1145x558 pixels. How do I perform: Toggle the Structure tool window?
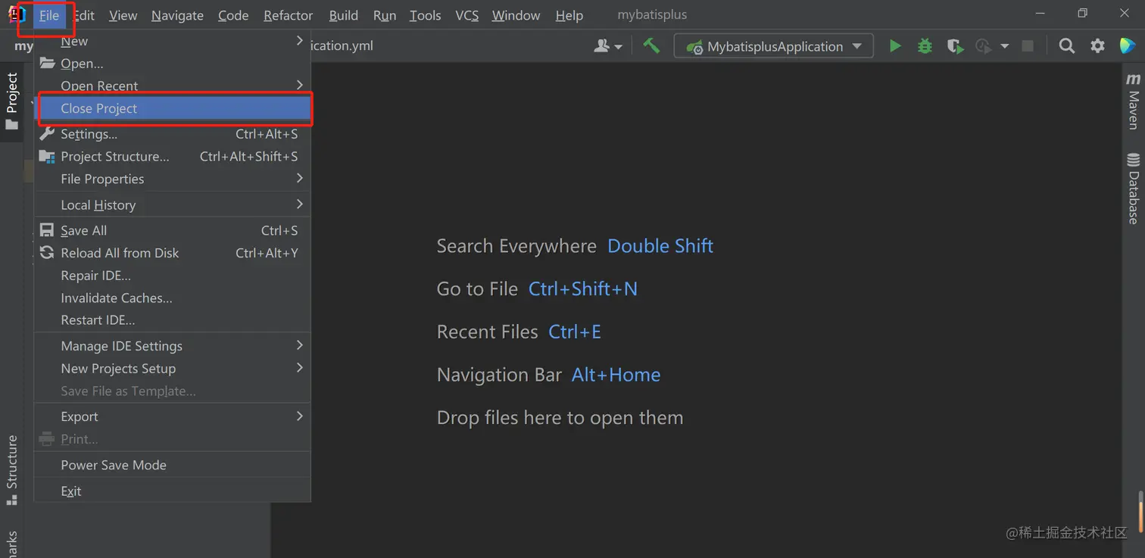click(12, 469)
